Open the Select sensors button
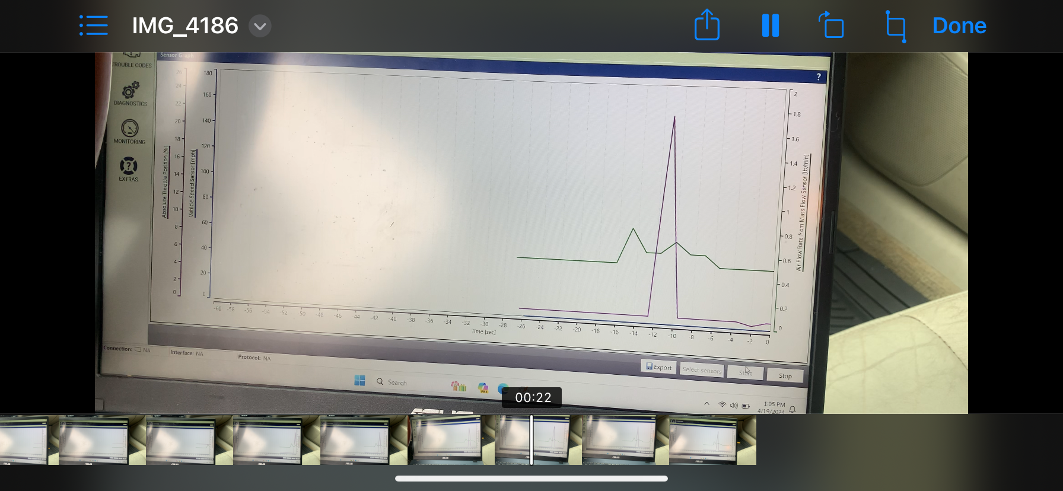Viewport: 1063px width, 491px height. pyautogui.click(x=702, y=370)
